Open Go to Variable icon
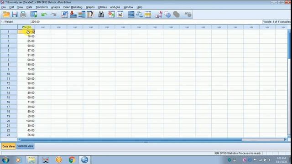This screenshot has height=164, width=292. point(73,15)
